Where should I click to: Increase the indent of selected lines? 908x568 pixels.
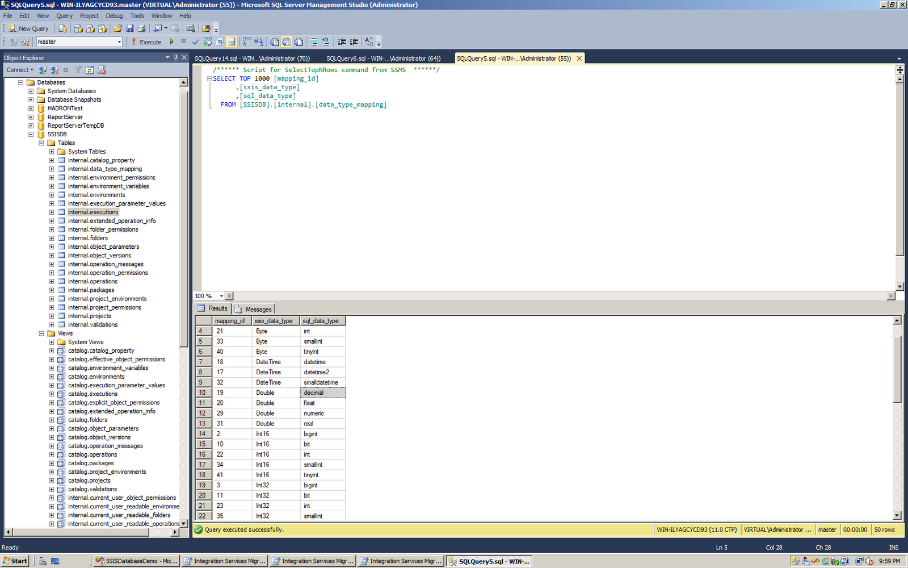[x=354, y=41]
